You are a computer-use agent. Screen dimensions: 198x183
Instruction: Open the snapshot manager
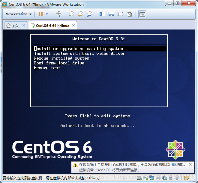[89, 14]
